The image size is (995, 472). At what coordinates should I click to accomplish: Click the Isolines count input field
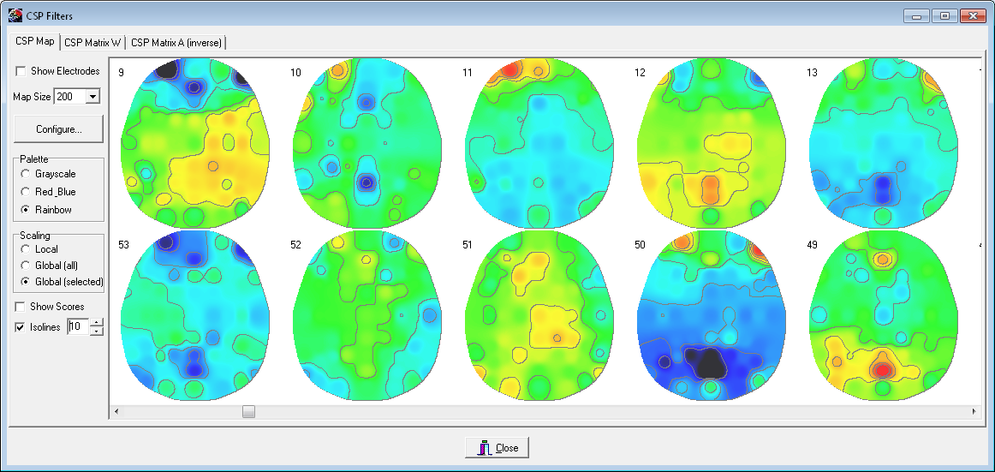pos(79,327)
